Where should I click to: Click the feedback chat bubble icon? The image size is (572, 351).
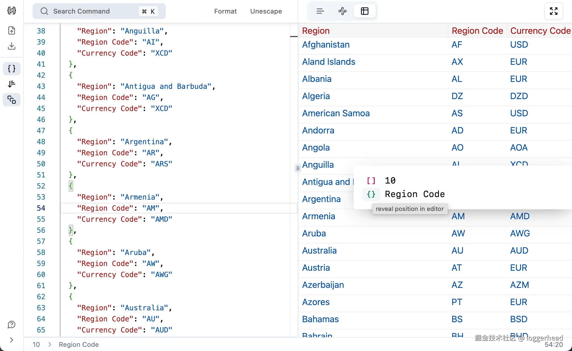pos(12,324)
